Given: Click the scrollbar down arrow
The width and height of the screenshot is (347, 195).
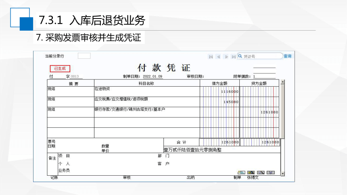Looking at the screenshot, I should [282, 174].
